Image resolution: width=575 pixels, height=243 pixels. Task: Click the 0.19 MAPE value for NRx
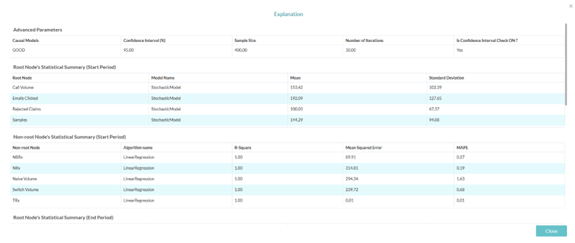tap(461, 168)
